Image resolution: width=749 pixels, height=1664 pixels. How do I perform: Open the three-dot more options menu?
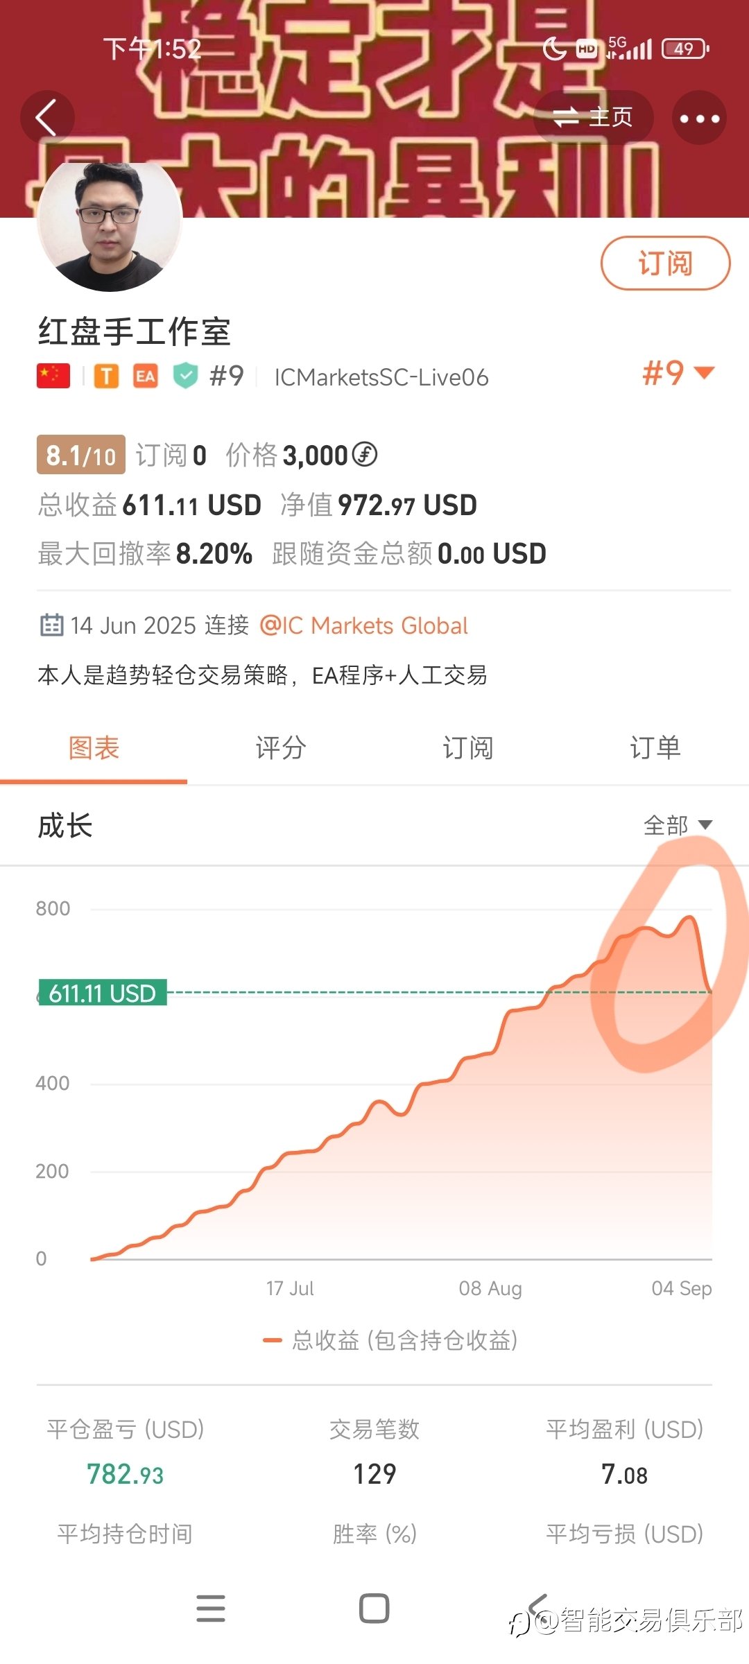pyautogui.click(x=699, y=118)
